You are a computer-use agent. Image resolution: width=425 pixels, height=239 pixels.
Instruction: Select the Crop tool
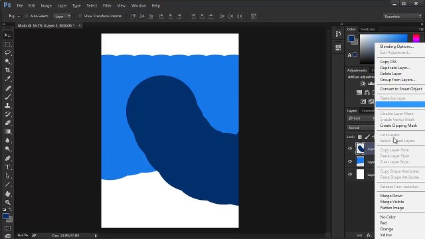[x=7, y=70]
